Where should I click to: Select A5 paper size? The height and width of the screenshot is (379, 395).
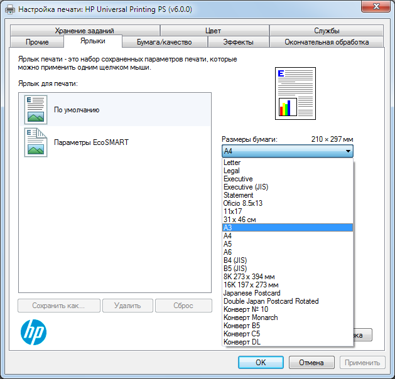[x=288, y=244]
